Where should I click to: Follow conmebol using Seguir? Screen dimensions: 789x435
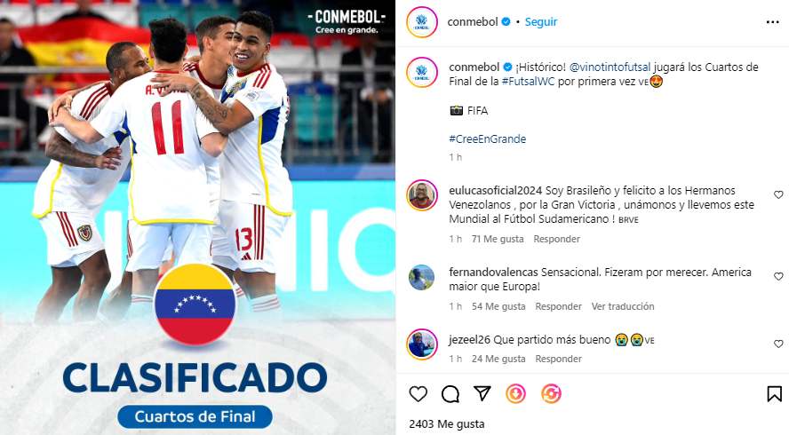(541, 21)
